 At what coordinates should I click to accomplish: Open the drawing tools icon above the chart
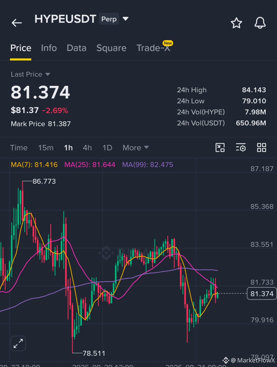coord(220,148)
